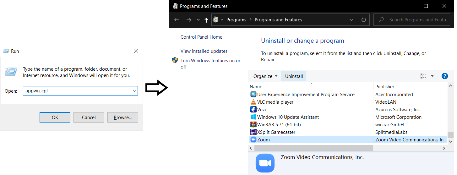Click the SplitmediaLabs publisher cell
Viewport: 457px width, 175px height.
[391, 132]
